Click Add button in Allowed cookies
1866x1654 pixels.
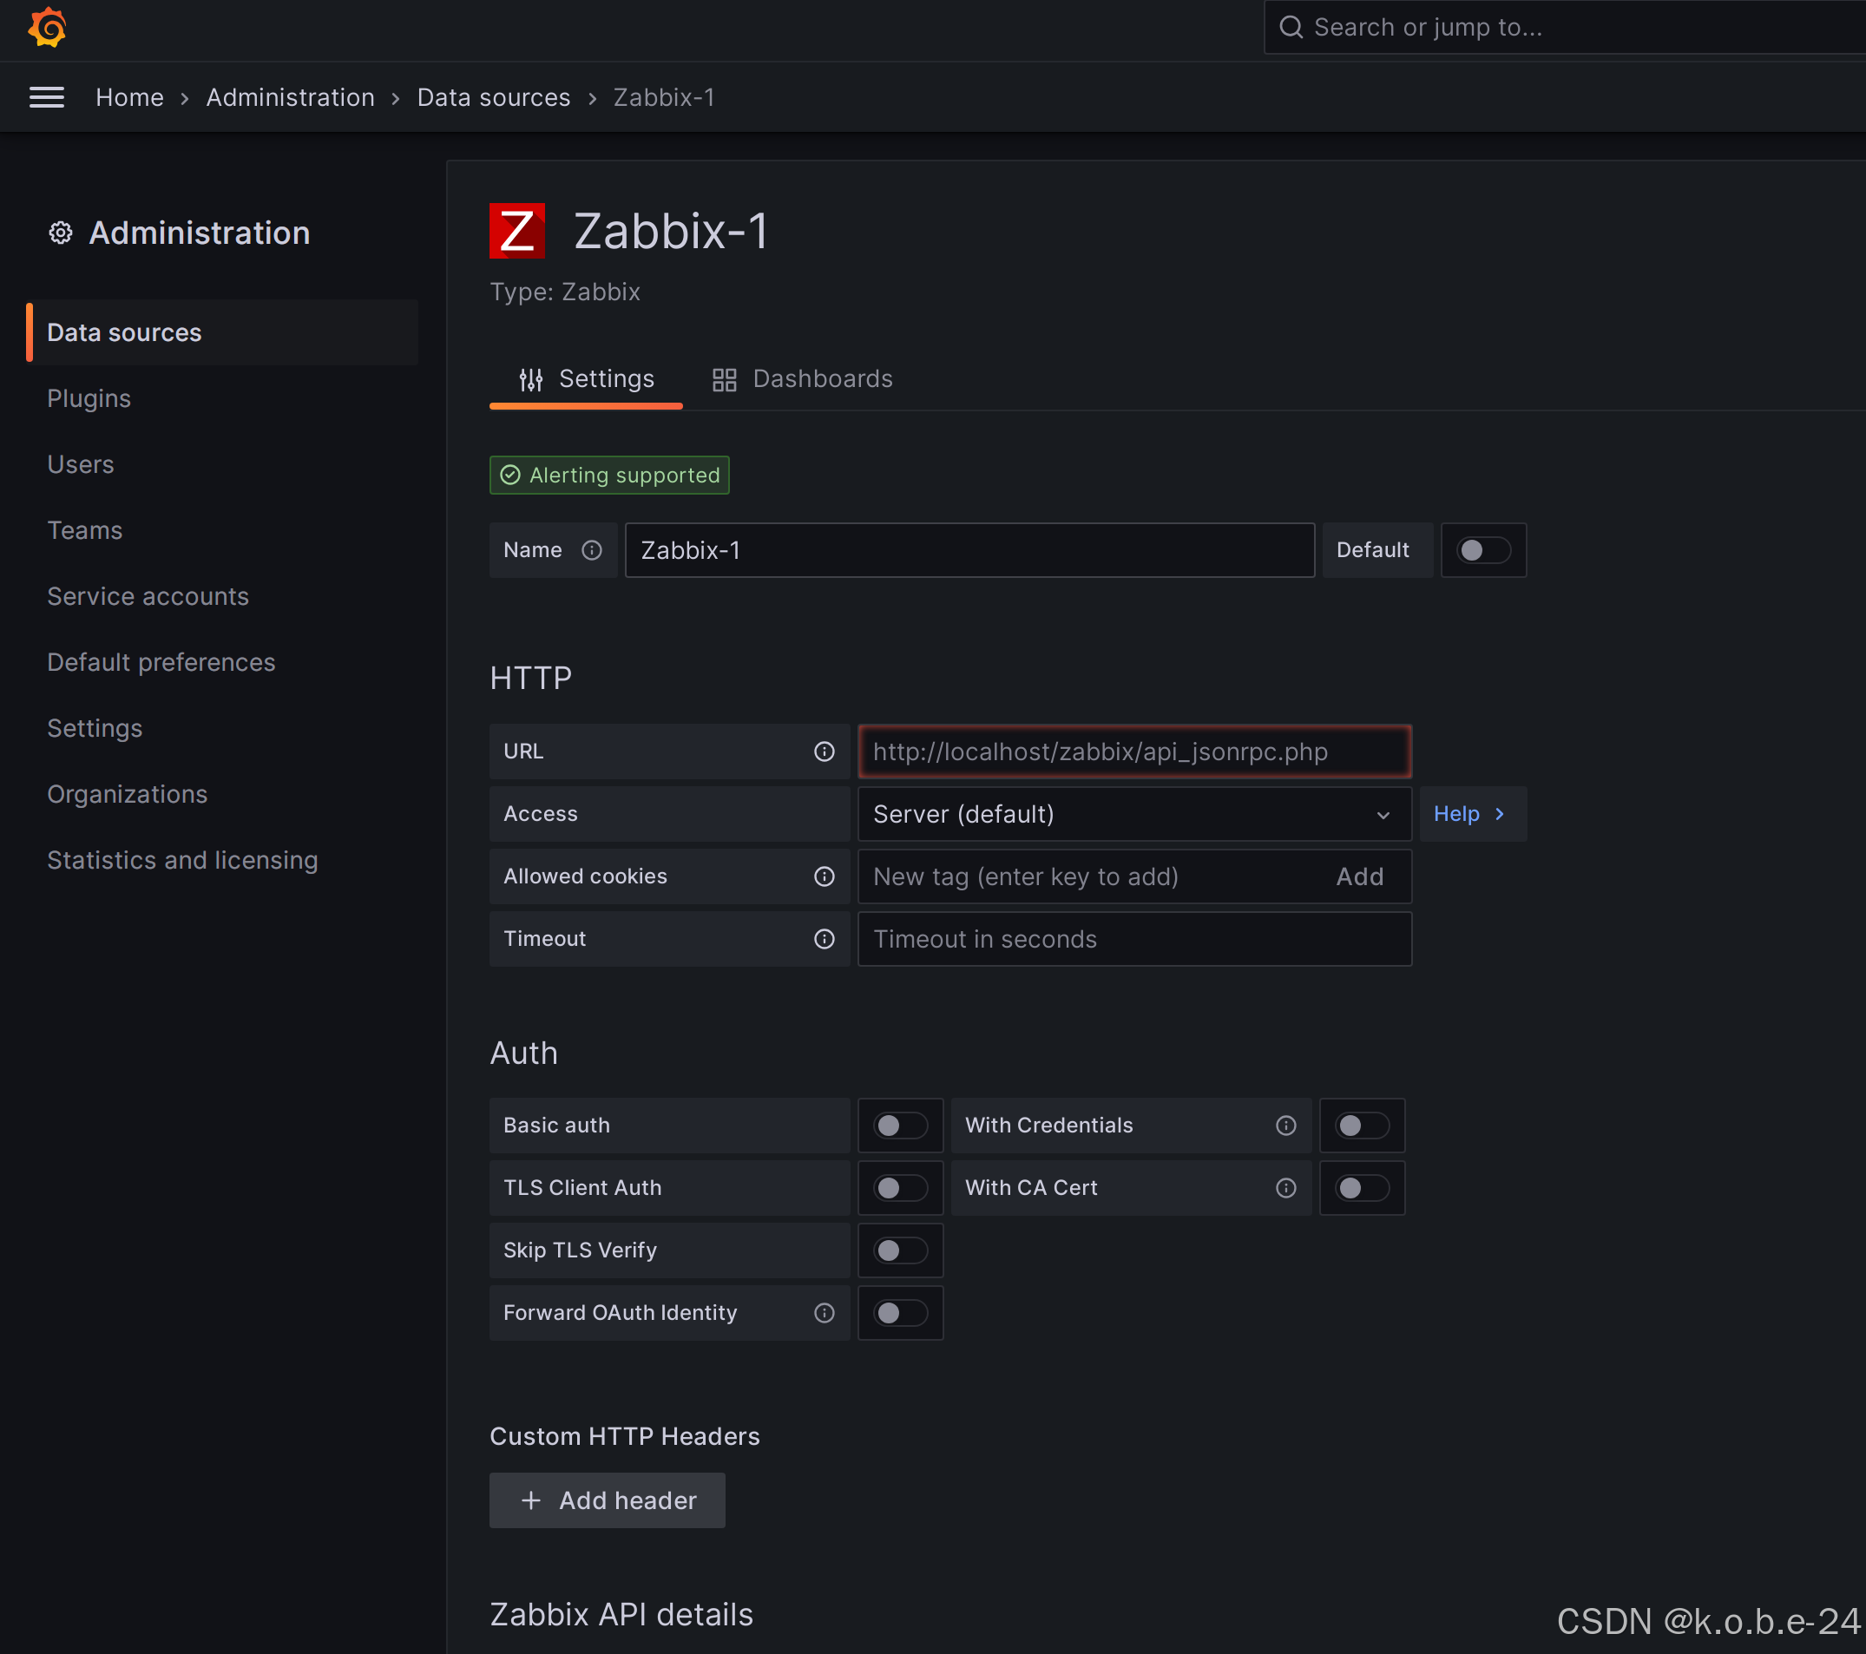coord(1359,877)
